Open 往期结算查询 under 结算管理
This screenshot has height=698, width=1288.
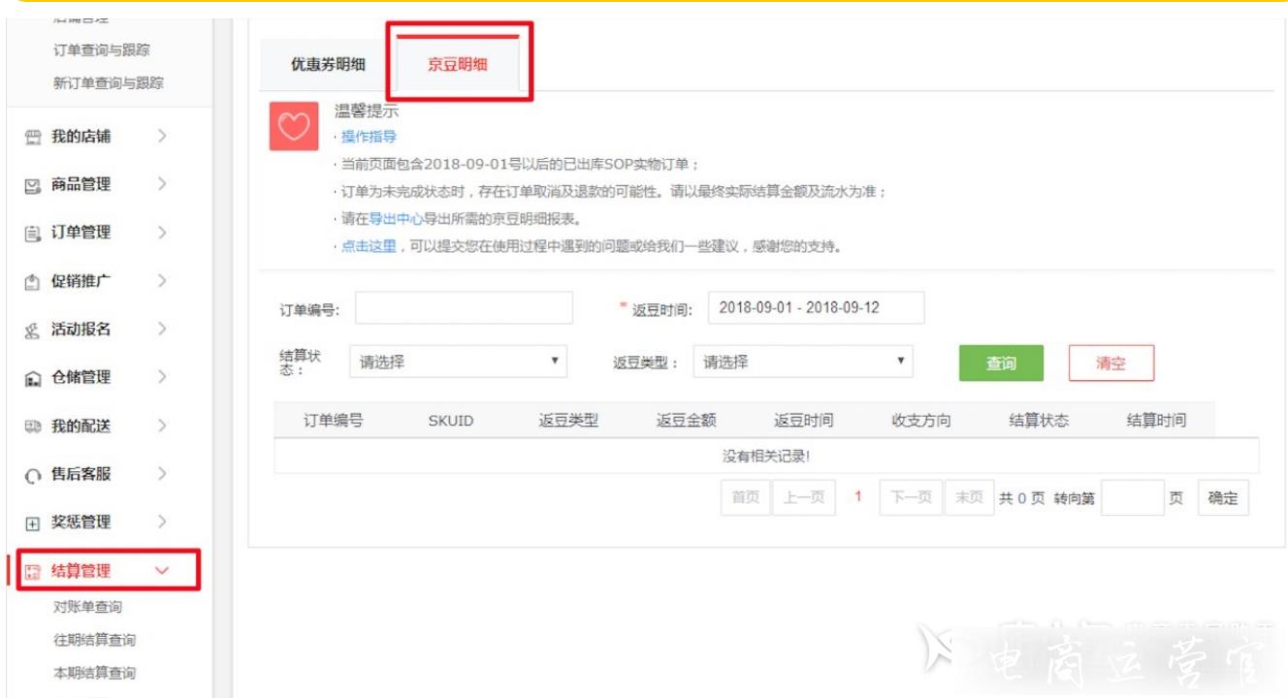[94, 641]
